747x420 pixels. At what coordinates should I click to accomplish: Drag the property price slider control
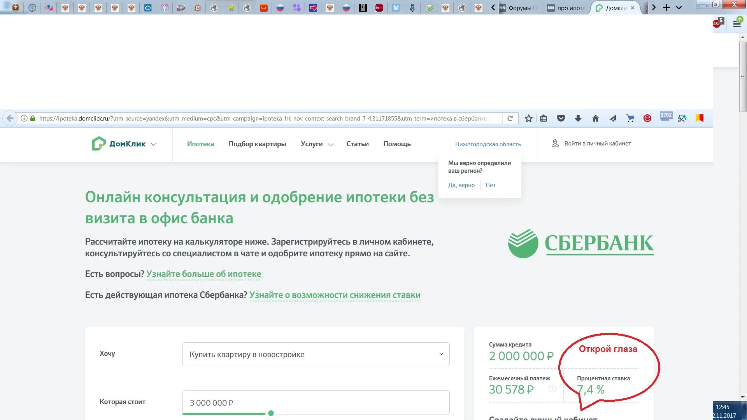click(x=270, y=413)
